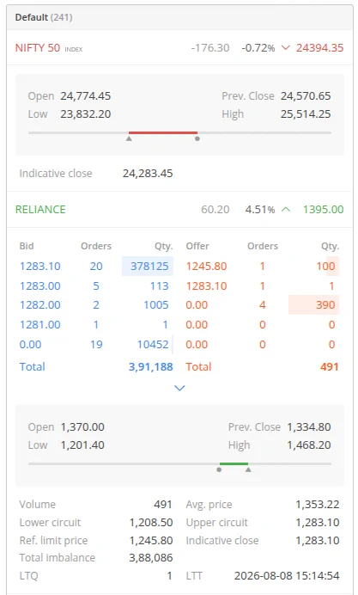Click the circle marker on NIFTY range bar

point(197,139)
